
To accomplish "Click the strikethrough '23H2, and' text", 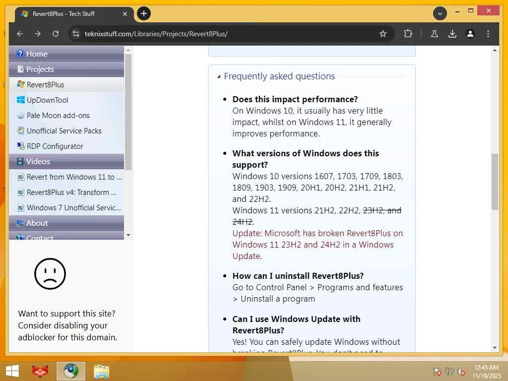I will pos(382,210).
